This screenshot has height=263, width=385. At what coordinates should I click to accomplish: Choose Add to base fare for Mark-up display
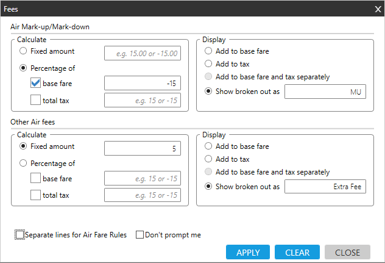click(x=209, y=51)
